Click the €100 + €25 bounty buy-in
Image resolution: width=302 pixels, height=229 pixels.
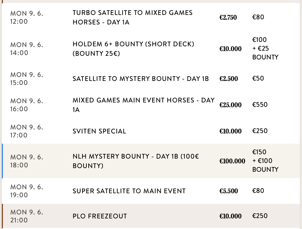coord(265,48)
